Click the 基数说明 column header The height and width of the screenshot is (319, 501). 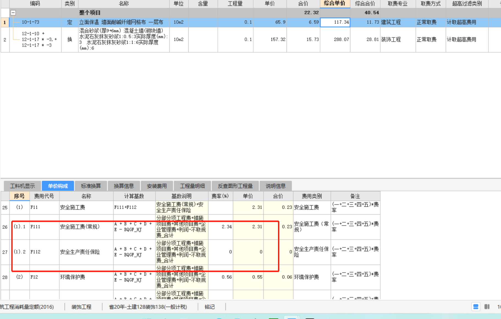[181, 196]
